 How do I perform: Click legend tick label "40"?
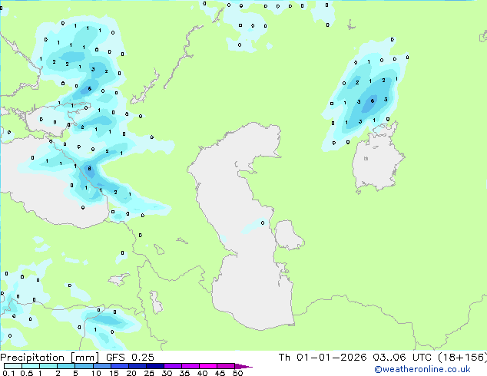202,373
